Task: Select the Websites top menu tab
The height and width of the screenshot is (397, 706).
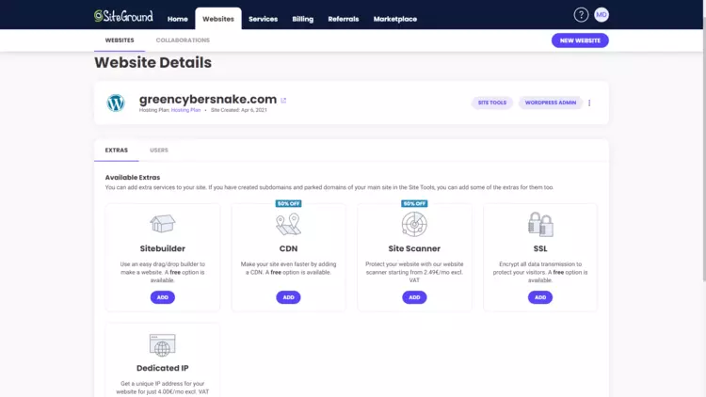Action: click(218, 19)
